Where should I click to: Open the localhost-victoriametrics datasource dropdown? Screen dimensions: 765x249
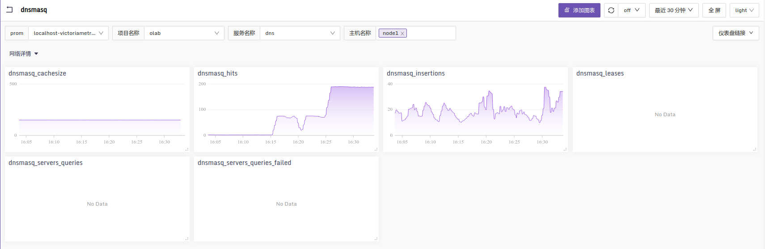68,33
